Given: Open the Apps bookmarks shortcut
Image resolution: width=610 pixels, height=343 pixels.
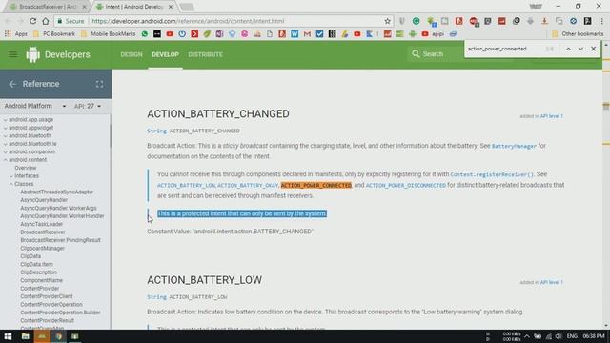Looking at the screenshot, I should point(16,34).
